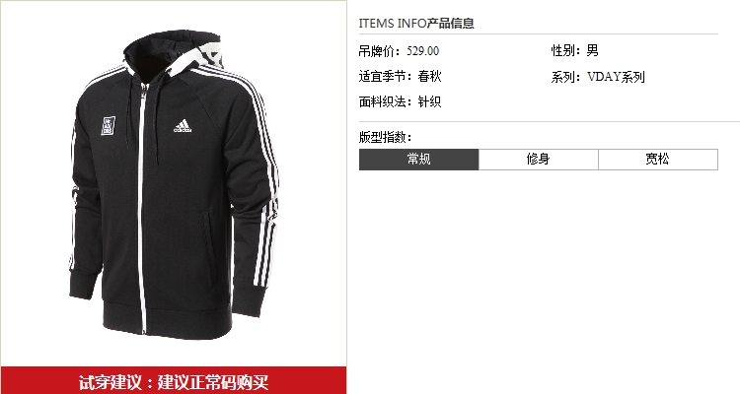Select the 常规 fit option
The image size is (740, 394).
[419, 160]
